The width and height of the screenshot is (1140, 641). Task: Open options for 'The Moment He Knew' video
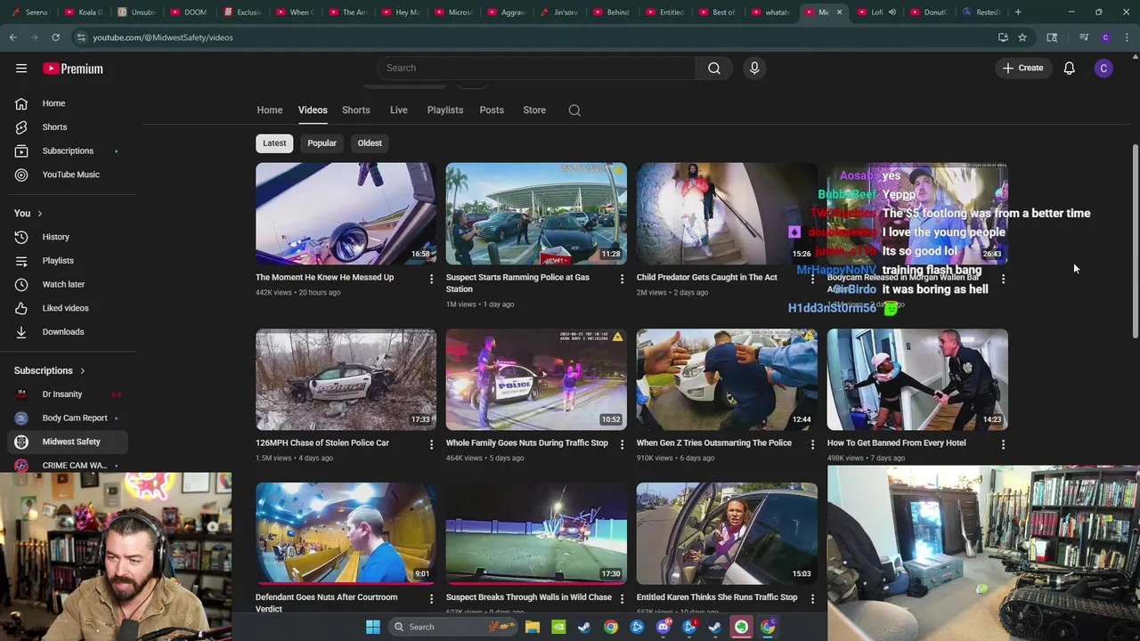(431, 279)
